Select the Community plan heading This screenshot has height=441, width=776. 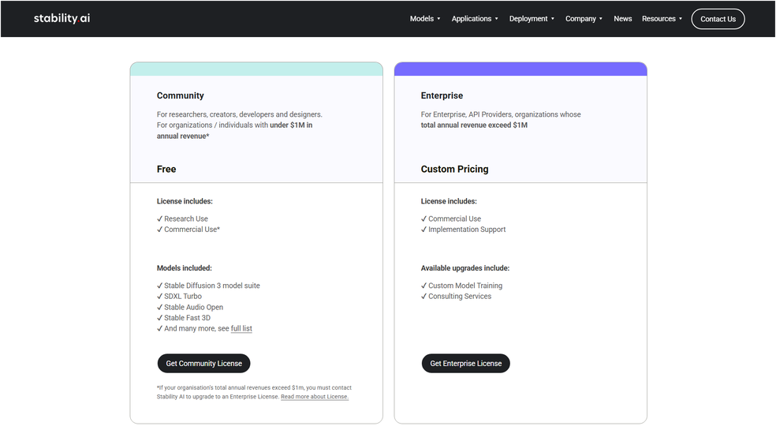pos(180,95)
